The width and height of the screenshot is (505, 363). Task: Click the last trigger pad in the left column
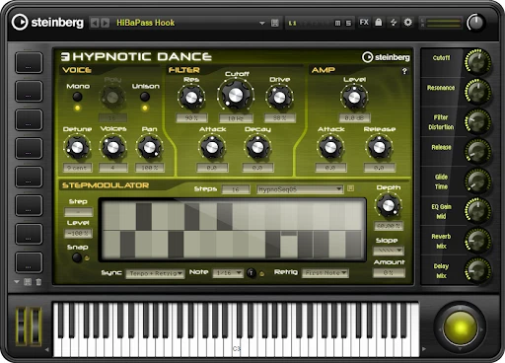click(29, 262)
